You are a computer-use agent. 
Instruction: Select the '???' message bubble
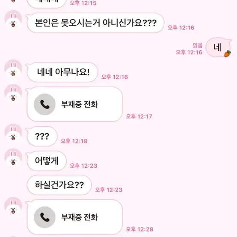(x=42, y=136)
